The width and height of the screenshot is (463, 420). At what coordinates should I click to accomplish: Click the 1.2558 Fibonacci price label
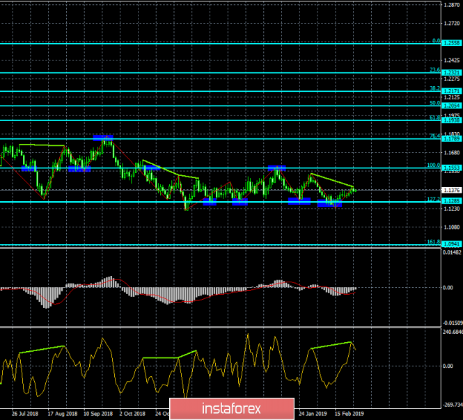tap(451, 43)
